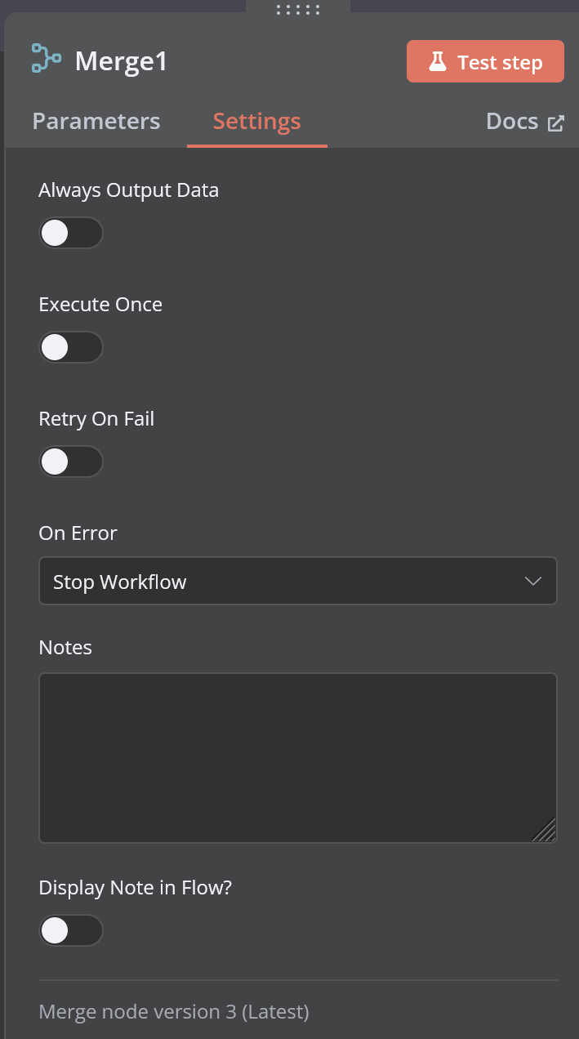Click the On Error chevron arrow
This screenshot has width=579, height=1039.
coord(532,582)
